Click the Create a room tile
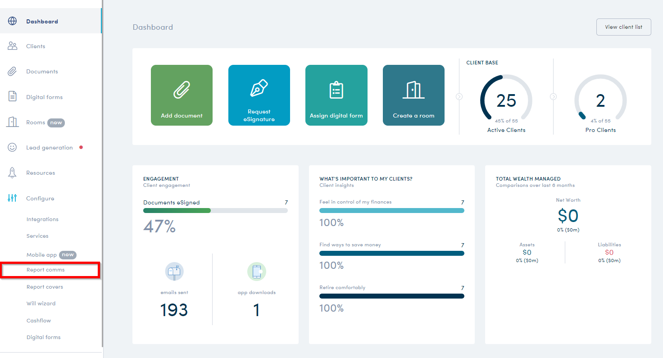Screen dimensions: 663x358 (413, 95)
